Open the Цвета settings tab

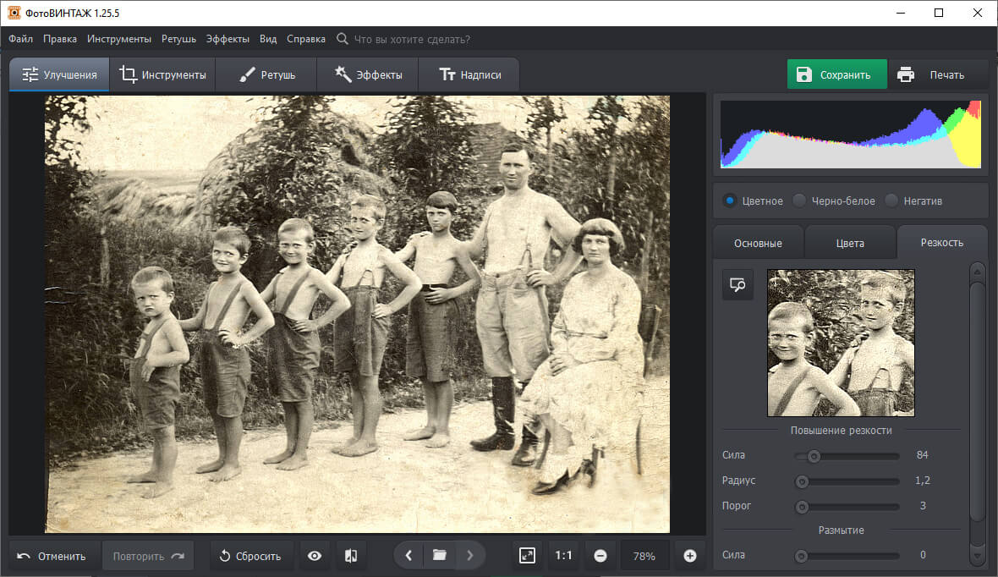[850, 243]
